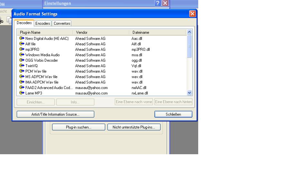Image resolution: width=306 pixels, height=196 pixels.
Task: Click the ogg.dll file name cell
Action: 137,60
